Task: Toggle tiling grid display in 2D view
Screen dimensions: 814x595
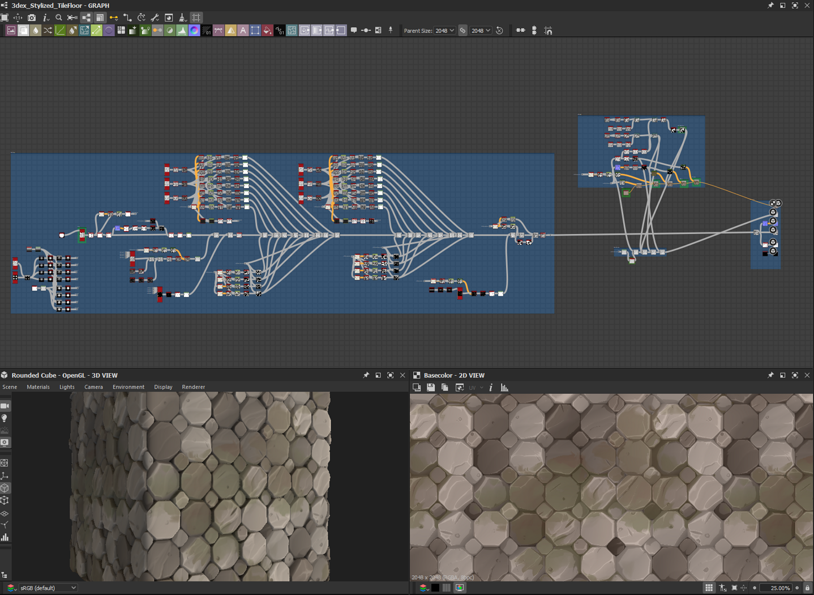Action: tap(709, 588)
